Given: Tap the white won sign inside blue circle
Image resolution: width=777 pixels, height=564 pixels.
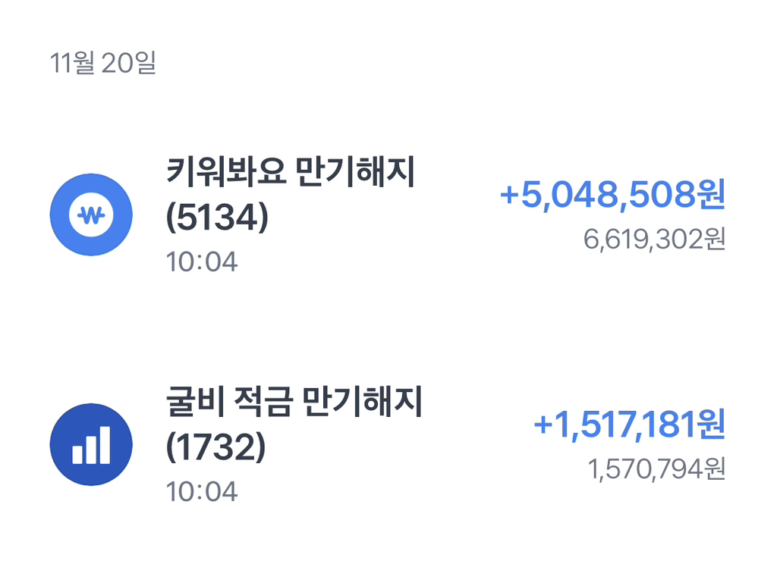Looking at the screenshot, I should [x=91, y=215].
